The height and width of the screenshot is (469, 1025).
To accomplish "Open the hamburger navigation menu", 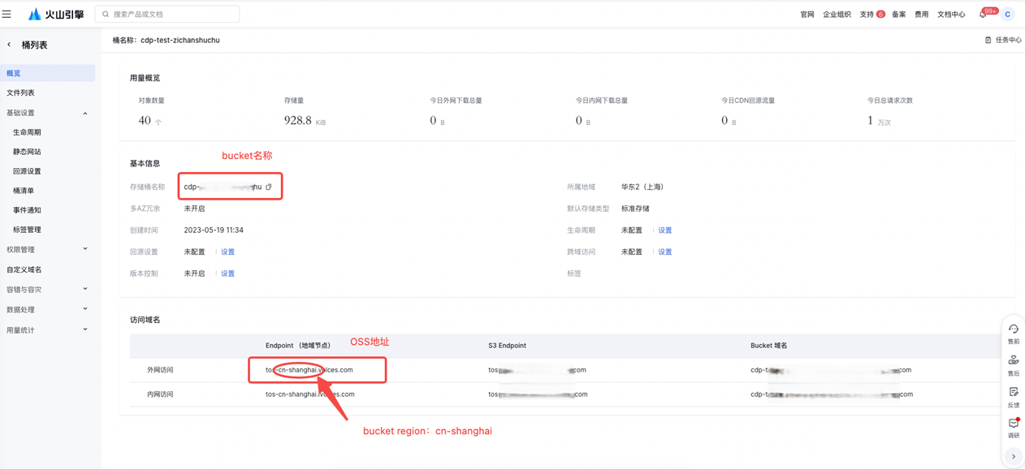I will tap(7, 14).
